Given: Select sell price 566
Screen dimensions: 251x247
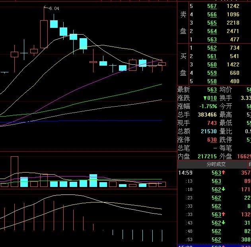Looking at the screenshot, I should [x=212, y=14].
